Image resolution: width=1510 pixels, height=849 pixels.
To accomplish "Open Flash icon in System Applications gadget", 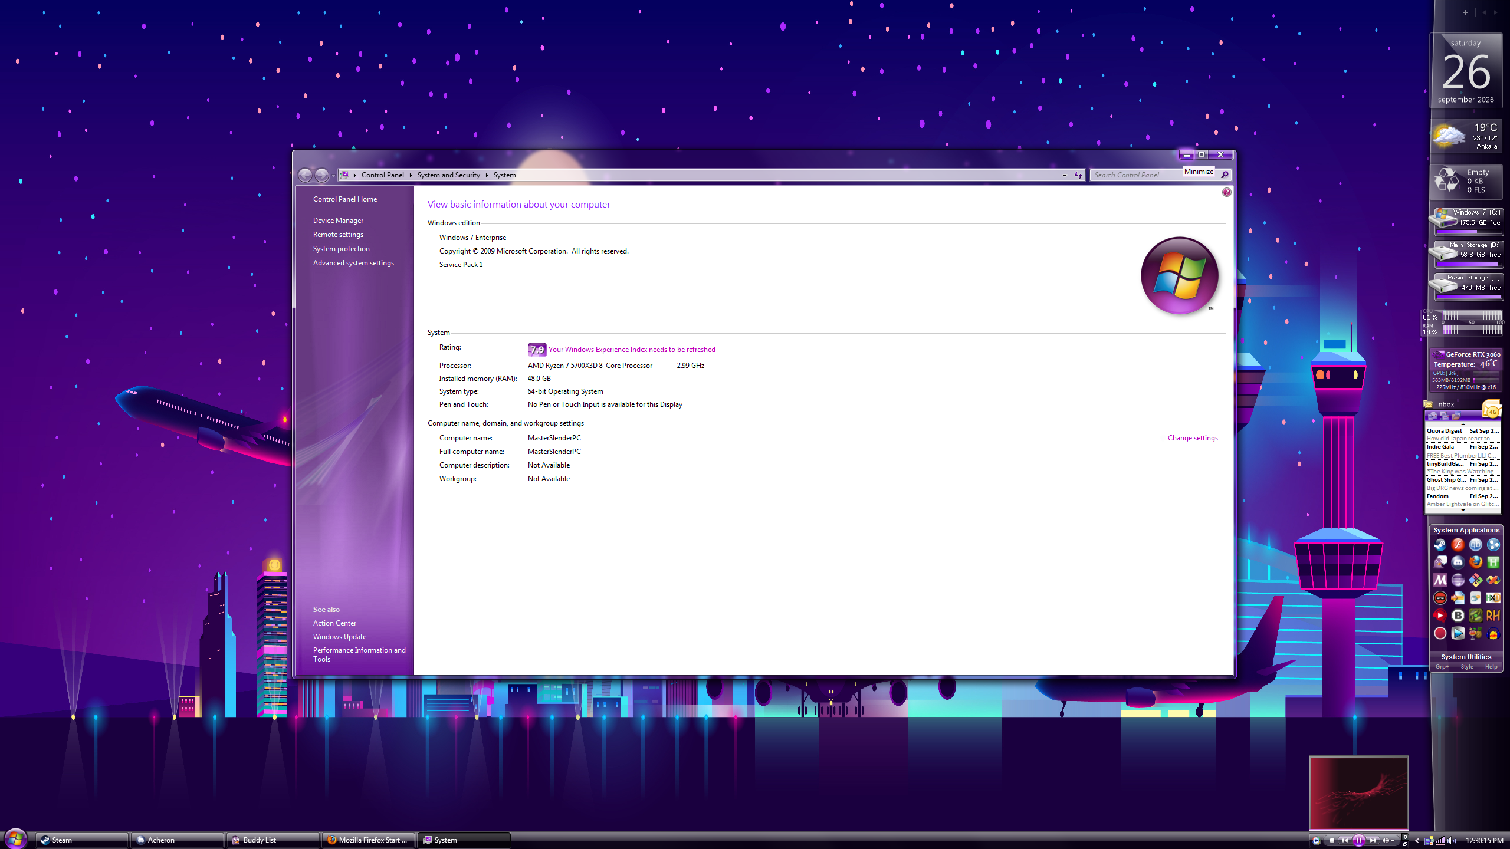I will click(x=1458, y=545).
